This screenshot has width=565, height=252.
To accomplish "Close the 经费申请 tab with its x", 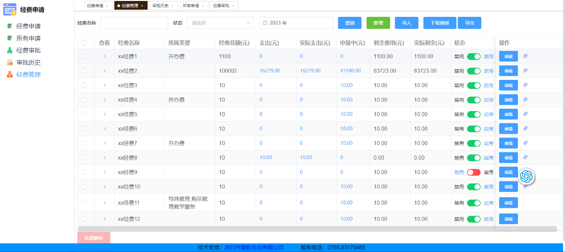I will 107,6.
